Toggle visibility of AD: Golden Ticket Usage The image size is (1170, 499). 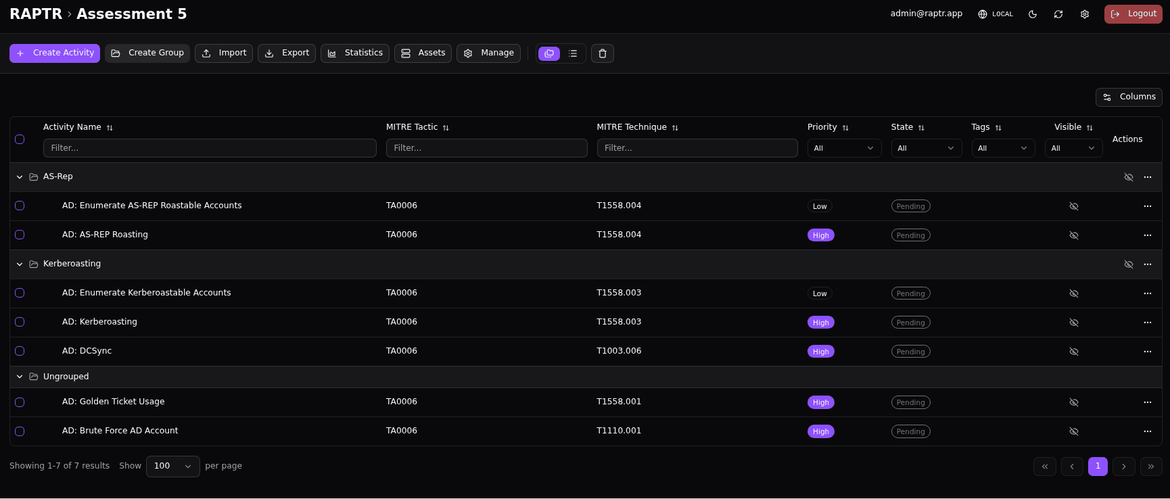(x=1073, y=402)
